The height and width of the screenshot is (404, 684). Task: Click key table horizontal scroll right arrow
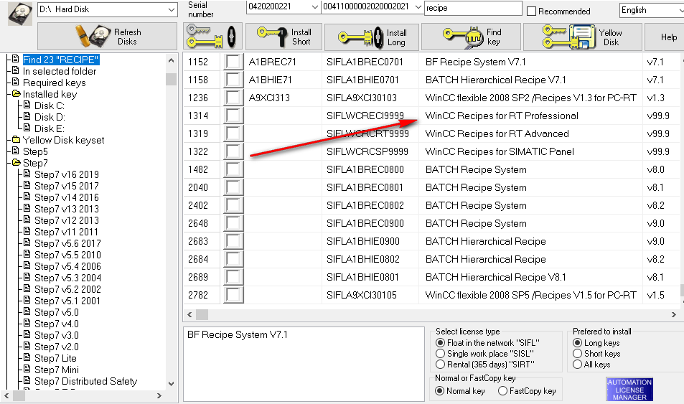673,314
